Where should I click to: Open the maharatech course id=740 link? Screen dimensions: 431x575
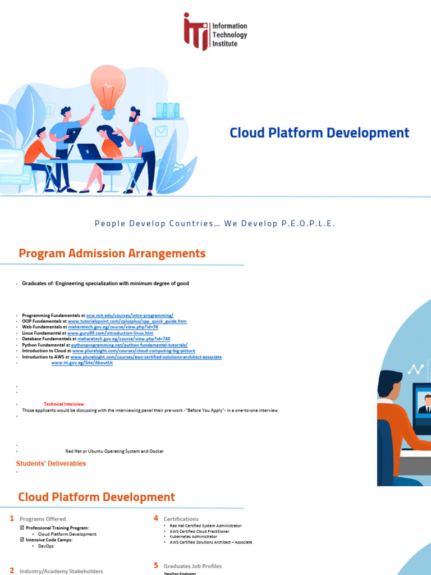click(x=124, y=339)
